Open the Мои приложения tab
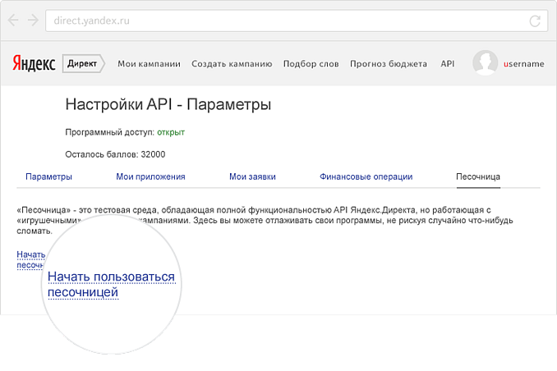The height and width of the screenshot is (371, 557). tap(150, 176)
